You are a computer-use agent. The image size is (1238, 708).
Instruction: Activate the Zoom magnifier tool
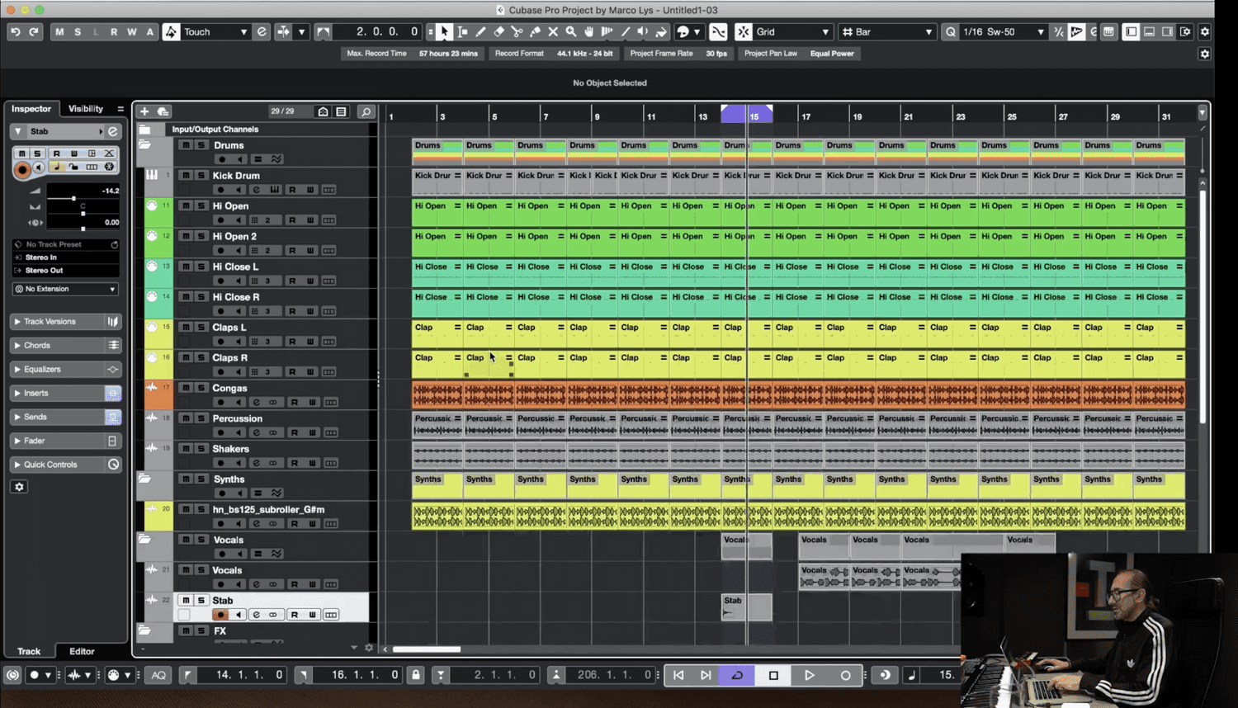(571, 31)
